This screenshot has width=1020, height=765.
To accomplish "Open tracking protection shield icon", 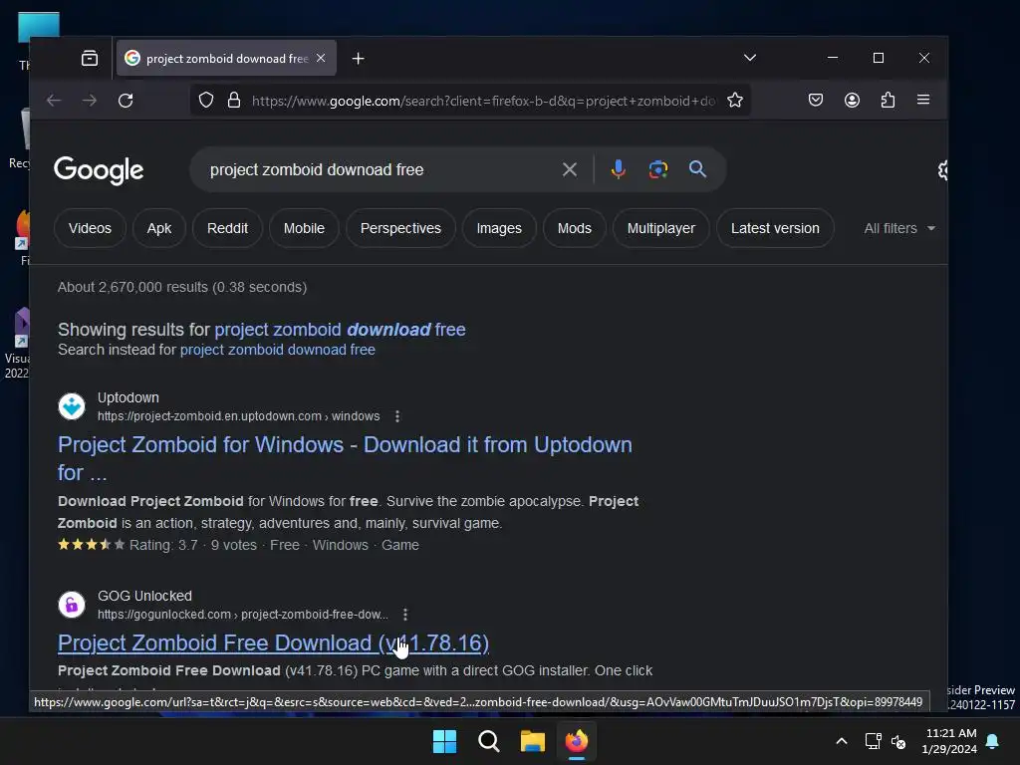I will pos(206,101).
